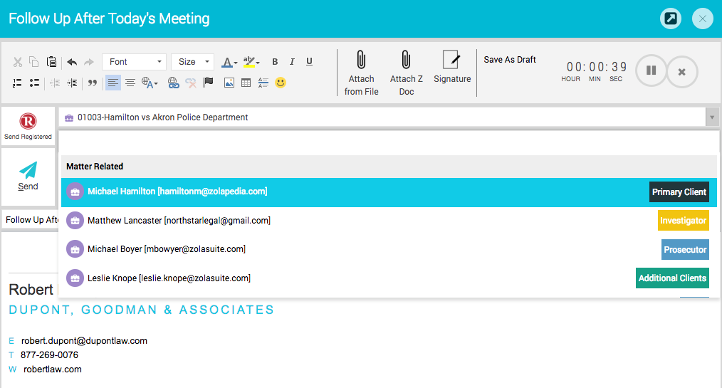Viewport: 722px width, 388px height.
Task: Select Michael Boyer as recipient
Action: click(x=389, y=249)
